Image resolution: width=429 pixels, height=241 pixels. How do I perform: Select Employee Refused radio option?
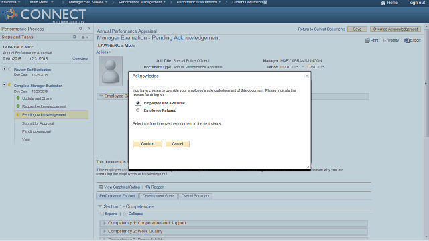pos(137,110)
